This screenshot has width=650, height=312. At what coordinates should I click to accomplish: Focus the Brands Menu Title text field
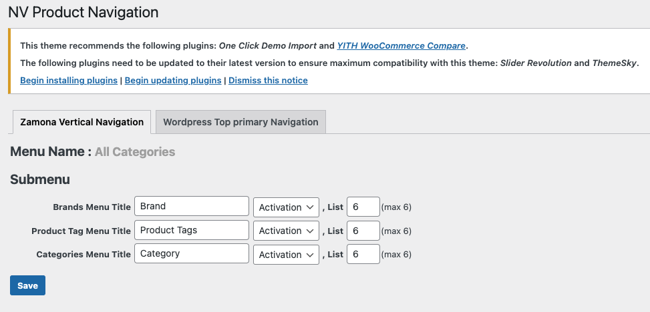pyautogui.click(x=191, y=207)
